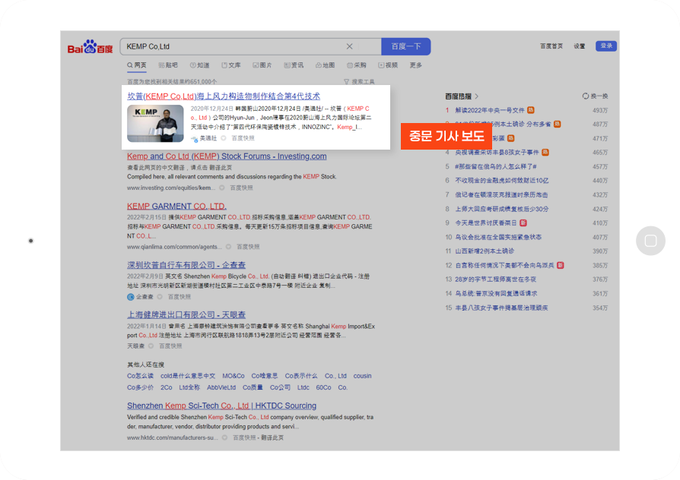Viewport: 680px width, 480px height.
Task: Clear the search box with the X icon
Action: tap(350, 46)
